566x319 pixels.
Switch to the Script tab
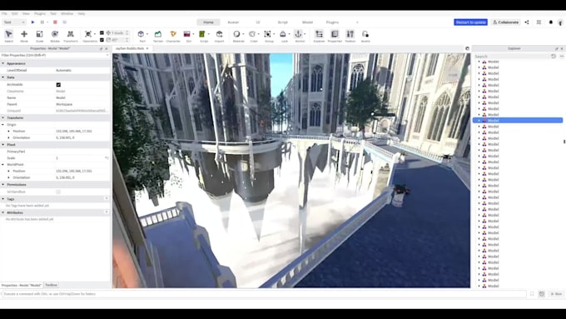tap(283, 22)
